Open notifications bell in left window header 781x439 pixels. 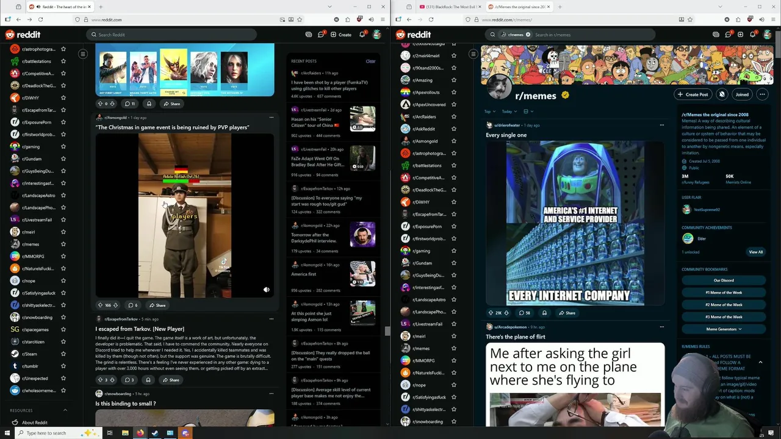pos(362,35)
